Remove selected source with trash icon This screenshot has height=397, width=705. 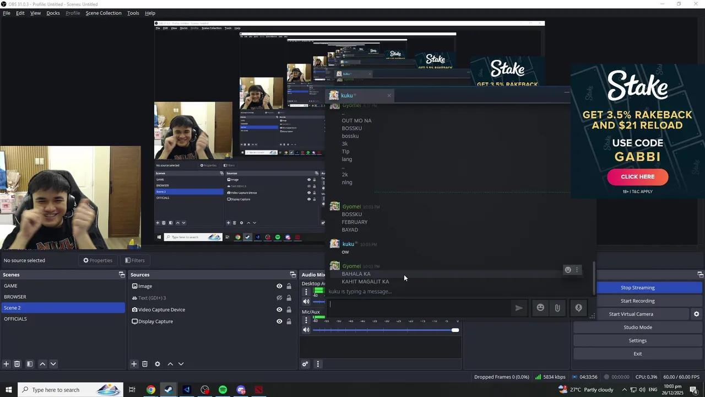click(x=145, y=364)
